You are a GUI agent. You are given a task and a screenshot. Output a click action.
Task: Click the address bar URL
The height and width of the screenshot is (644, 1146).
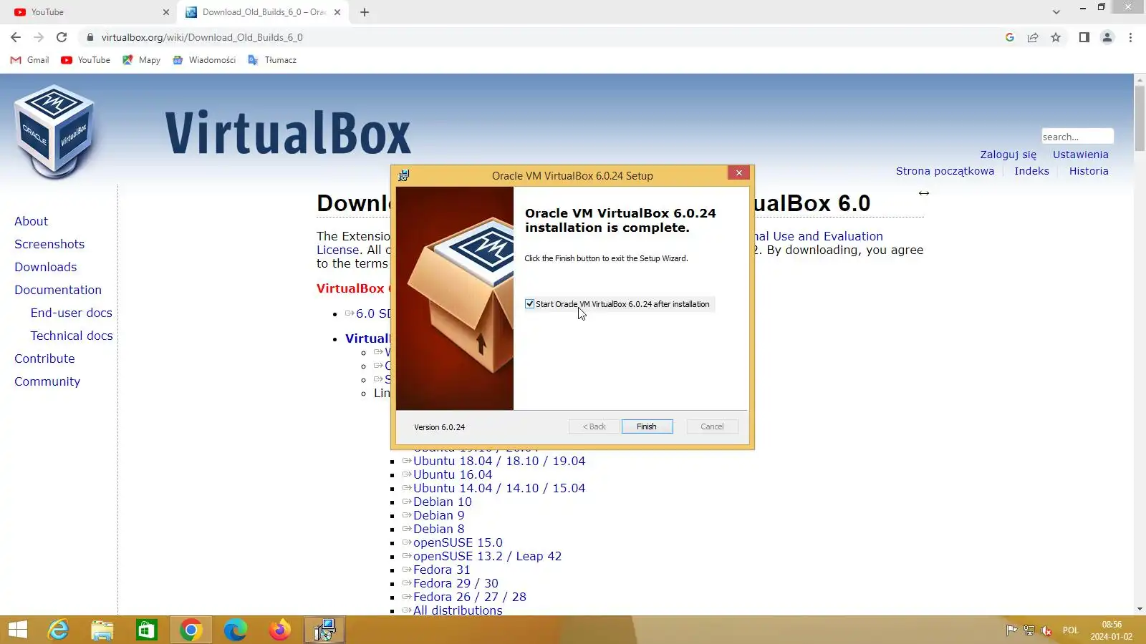click(202, 37)
